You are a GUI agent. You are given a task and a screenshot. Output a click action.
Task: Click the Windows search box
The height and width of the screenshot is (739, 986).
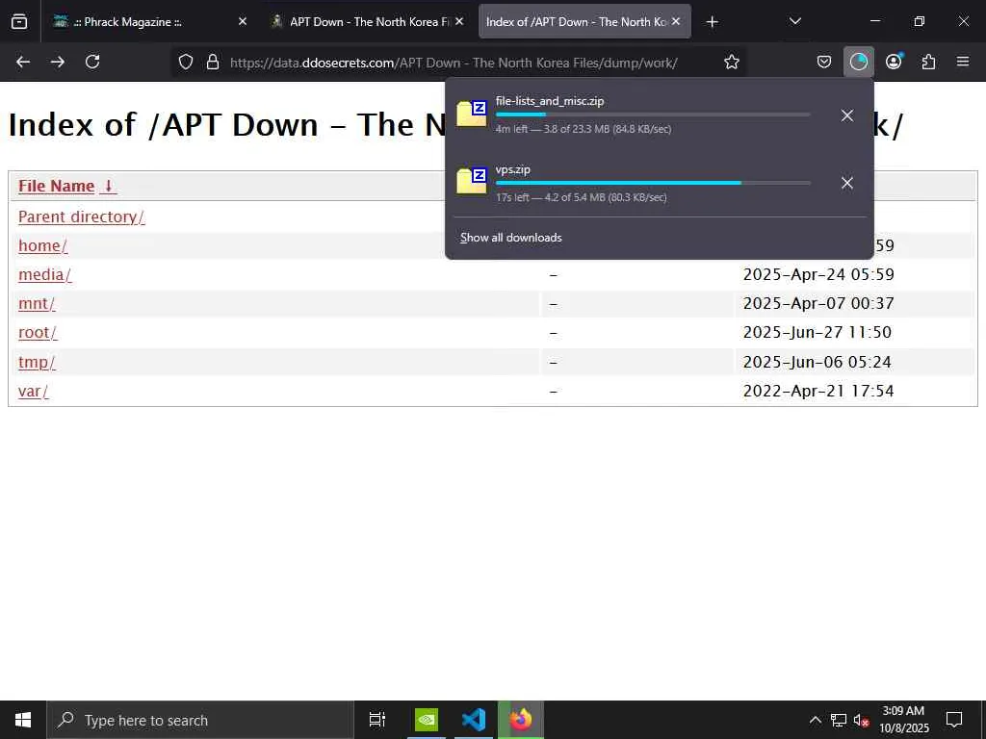[200, 720]
